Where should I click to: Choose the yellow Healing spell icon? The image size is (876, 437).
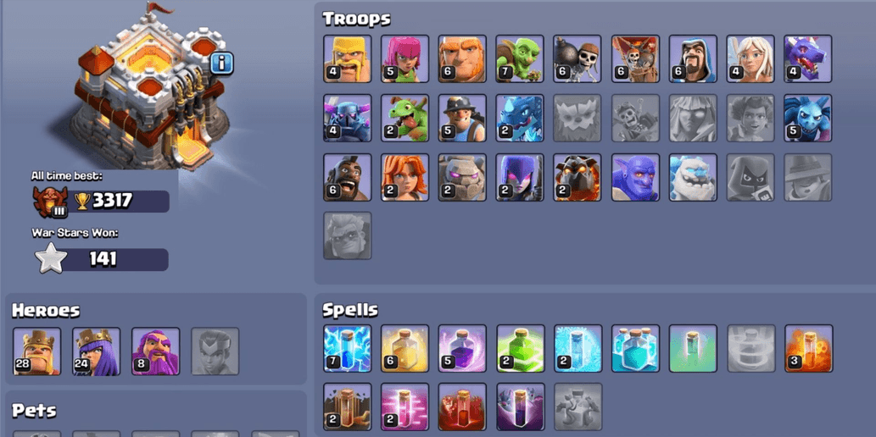click(405, 349)
